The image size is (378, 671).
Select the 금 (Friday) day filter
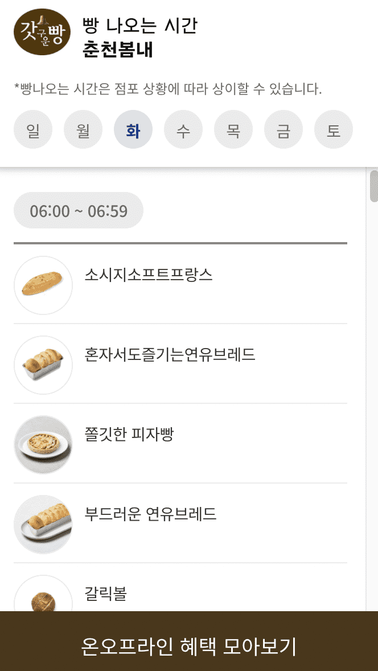click(283, 129)
